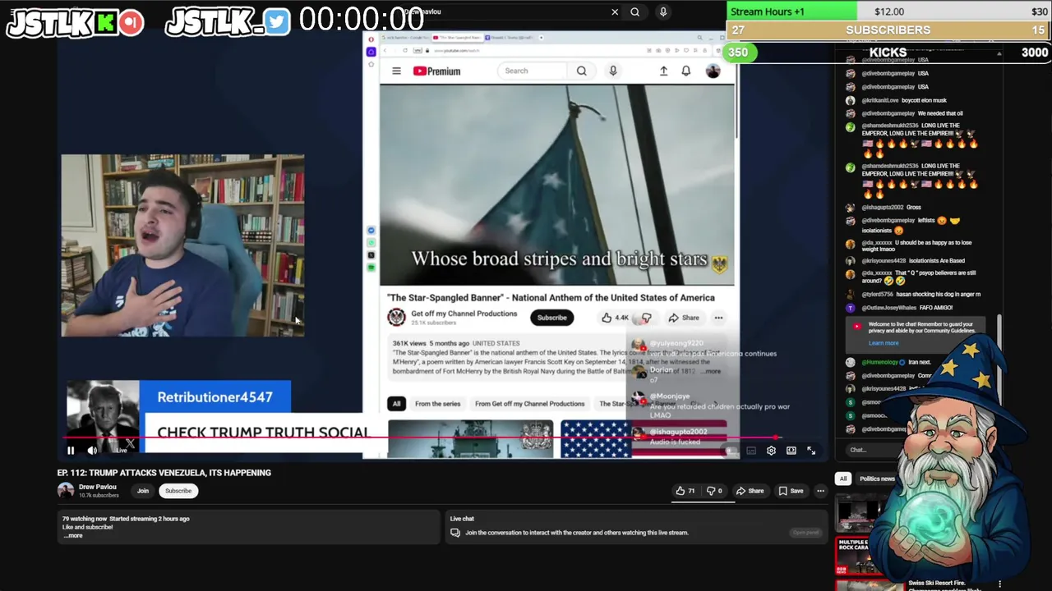Viewport: 1052px width, 591px height.
Task: Collapse live chat header arrow
Action: pyautogui.click(x=999, y=53)
